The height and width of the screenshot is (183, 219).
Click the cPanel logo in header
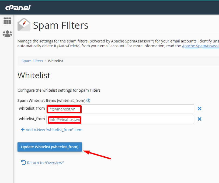pyautogui.click(x=18, y=8)
